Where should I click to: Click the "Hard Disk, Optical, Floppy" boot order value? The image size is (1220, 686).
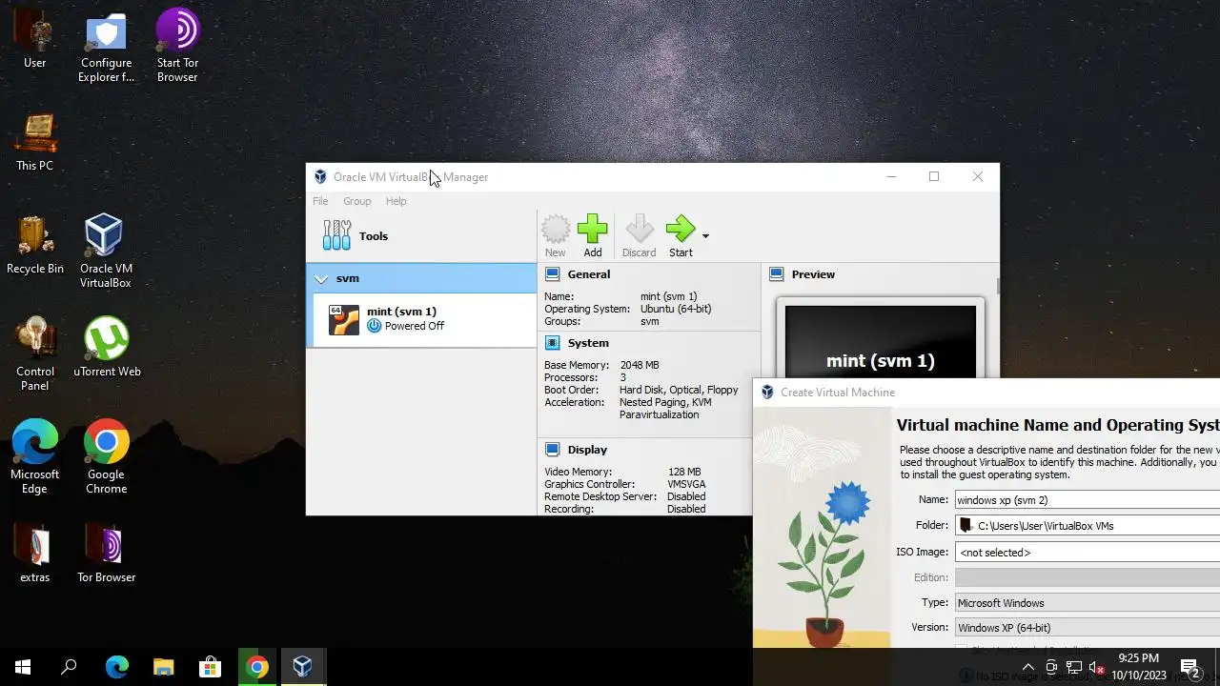coord(679,390)
